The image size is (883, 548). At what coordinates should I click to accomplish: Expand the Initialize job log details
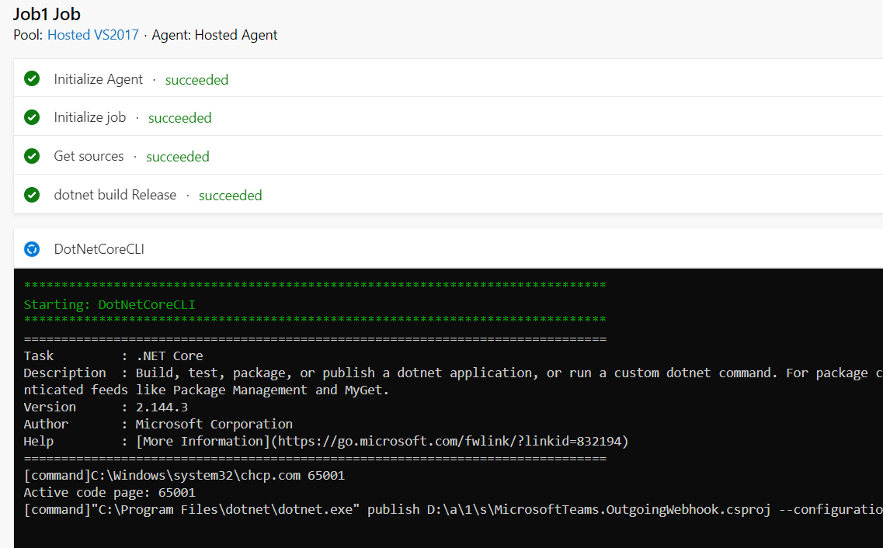pos(89,117)
